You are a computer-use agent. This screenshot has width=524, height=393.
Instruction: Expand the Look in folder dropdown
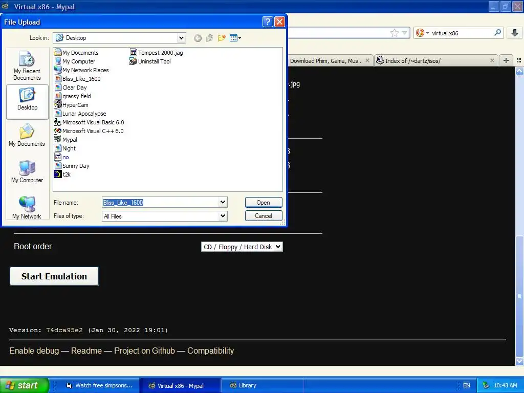point(181,38)
